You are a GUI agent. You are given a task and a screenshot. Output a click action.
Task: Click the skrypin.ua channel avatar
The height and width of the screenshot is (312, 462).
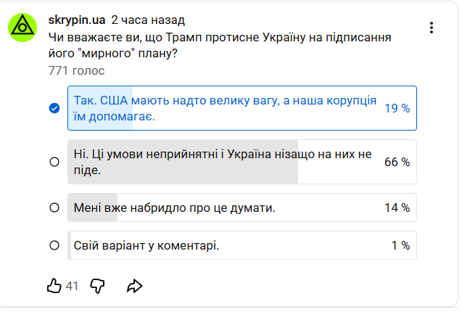point(22,28)
